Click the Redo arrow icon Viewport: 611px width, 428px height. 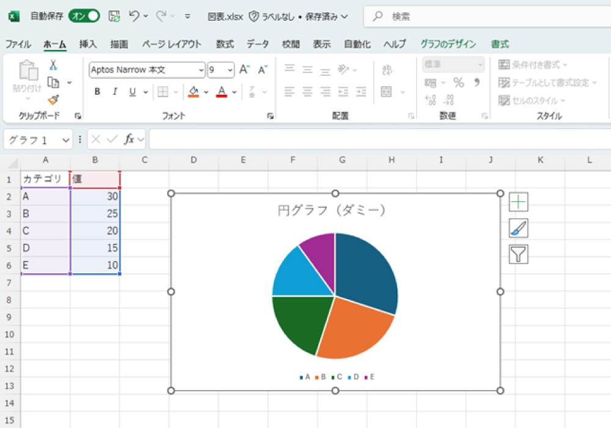click(x=161, y=16)
